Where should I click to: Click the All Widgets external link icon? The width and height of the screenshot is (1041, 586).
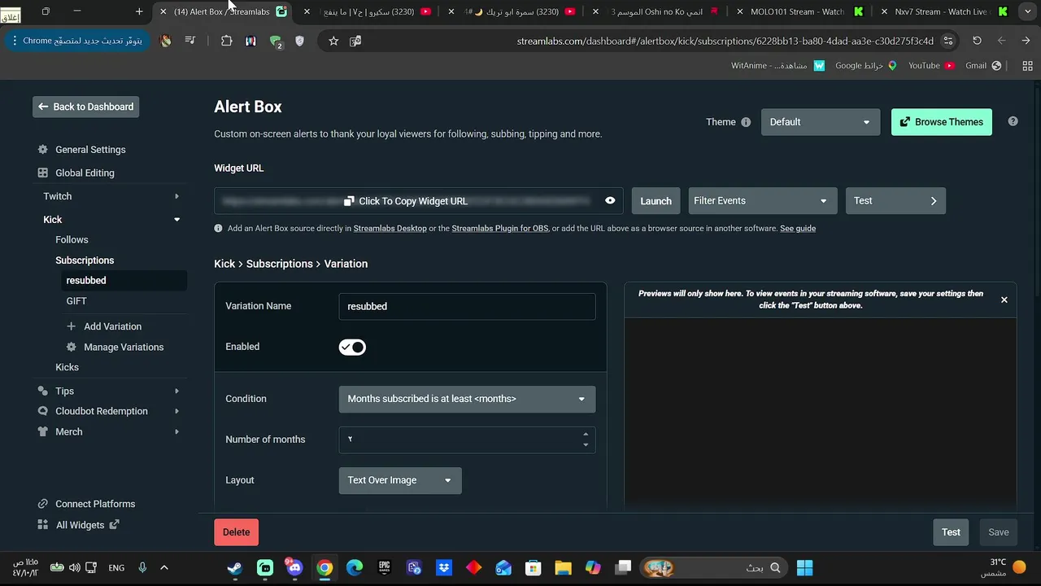[115, 525]
